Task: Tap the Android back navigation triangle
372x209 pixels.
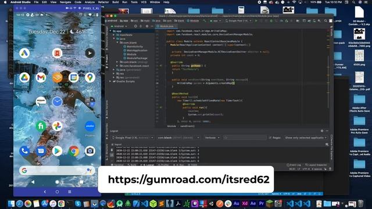Action: (33, 182)
